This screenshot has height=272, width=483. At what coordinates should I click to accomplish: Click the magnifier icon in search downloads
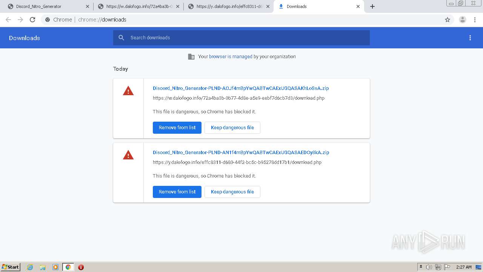(x=121, y=38)
